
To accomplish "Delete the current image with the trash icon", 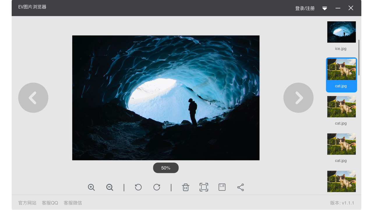I will [186, 187].
